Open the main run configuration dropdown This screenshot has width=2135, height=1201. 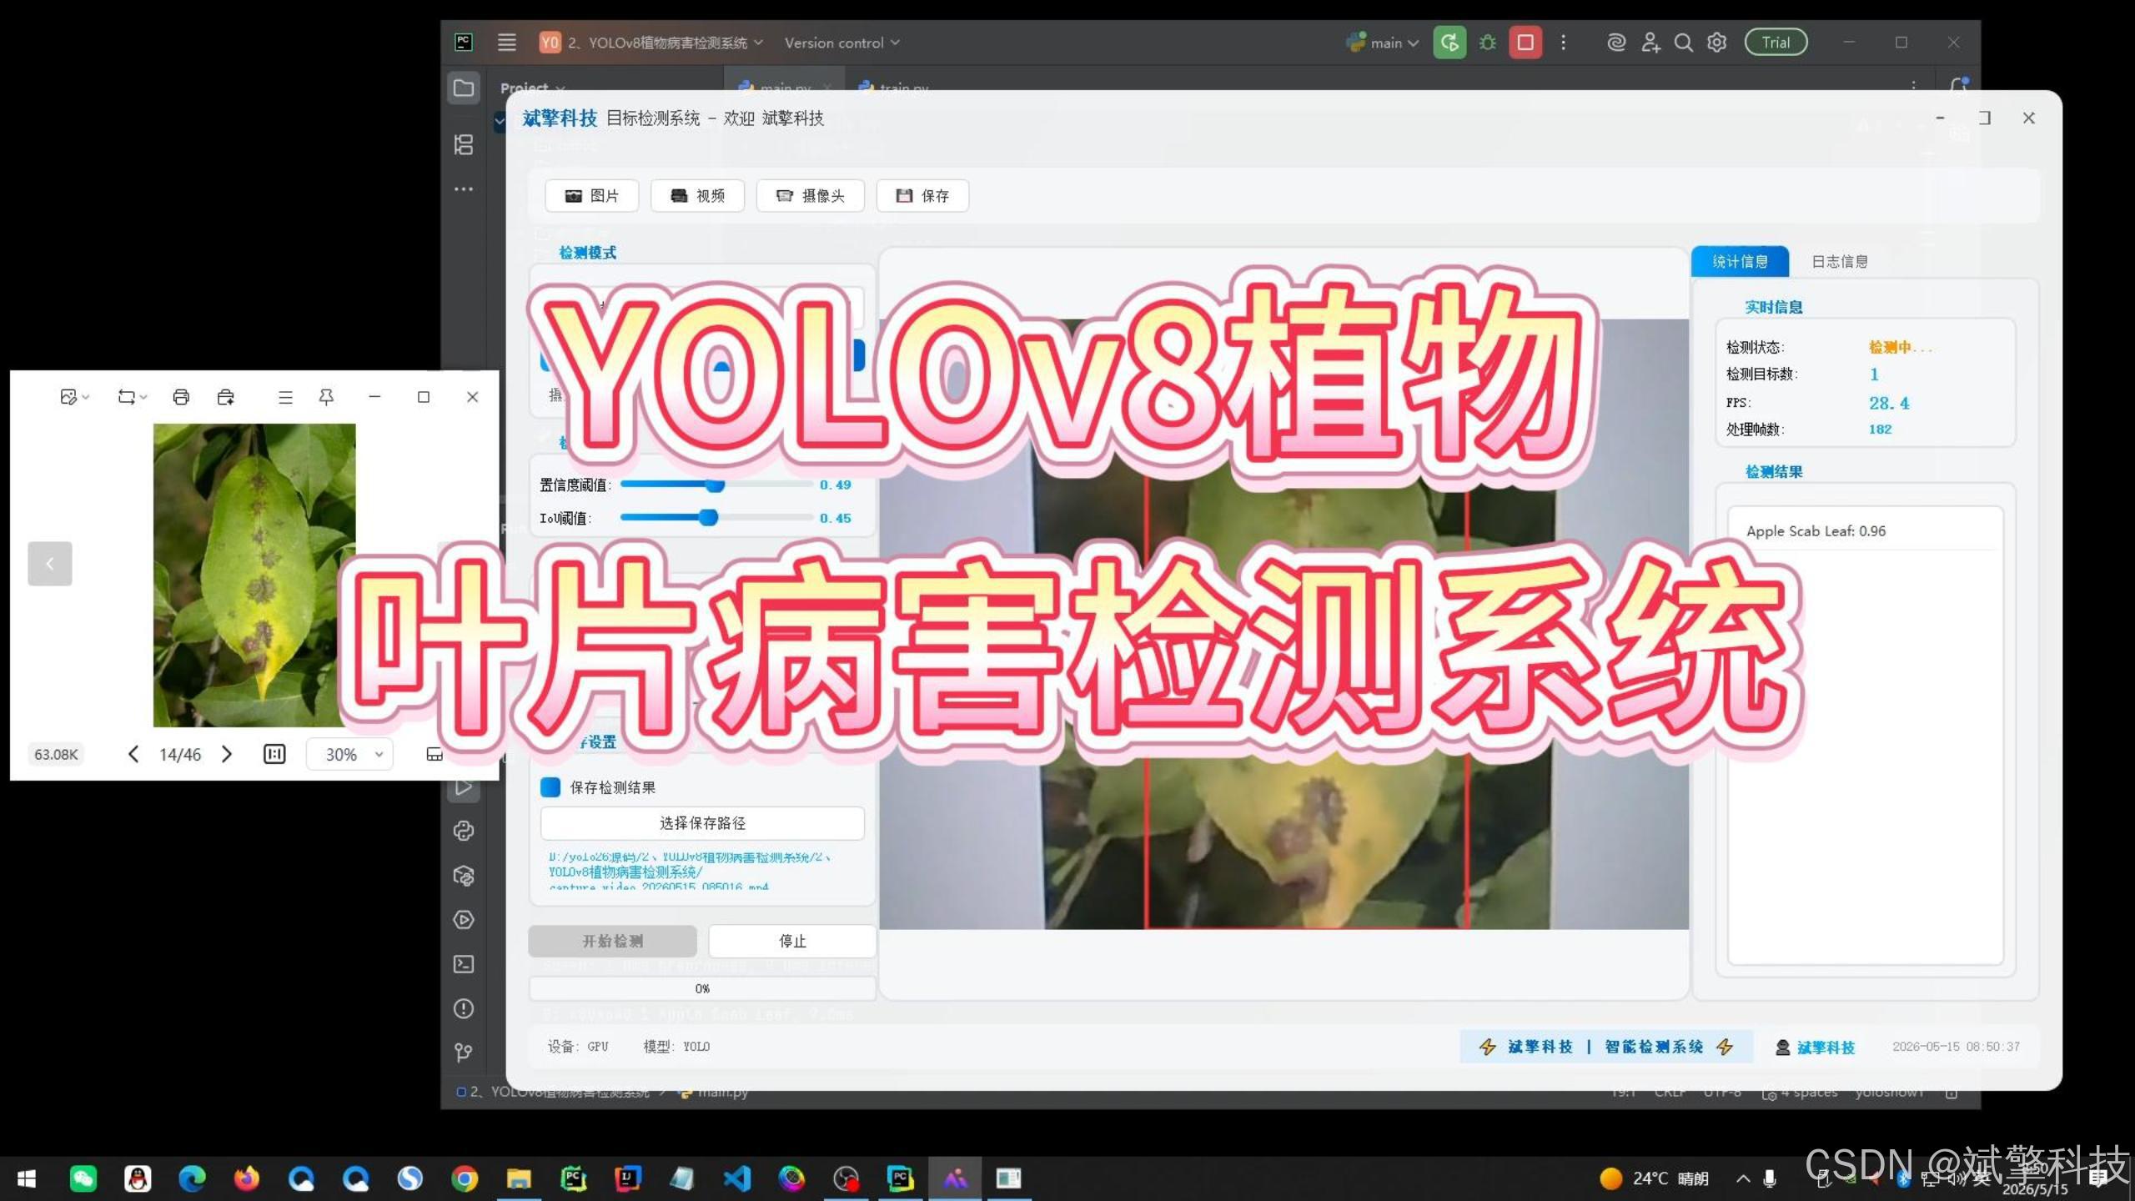[x=1384, y=43]
